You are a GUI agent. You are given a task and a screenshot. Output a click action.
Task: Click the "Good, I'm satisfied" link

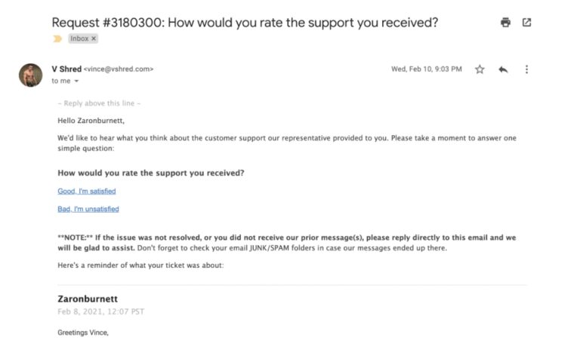click(x=87, y=192)
